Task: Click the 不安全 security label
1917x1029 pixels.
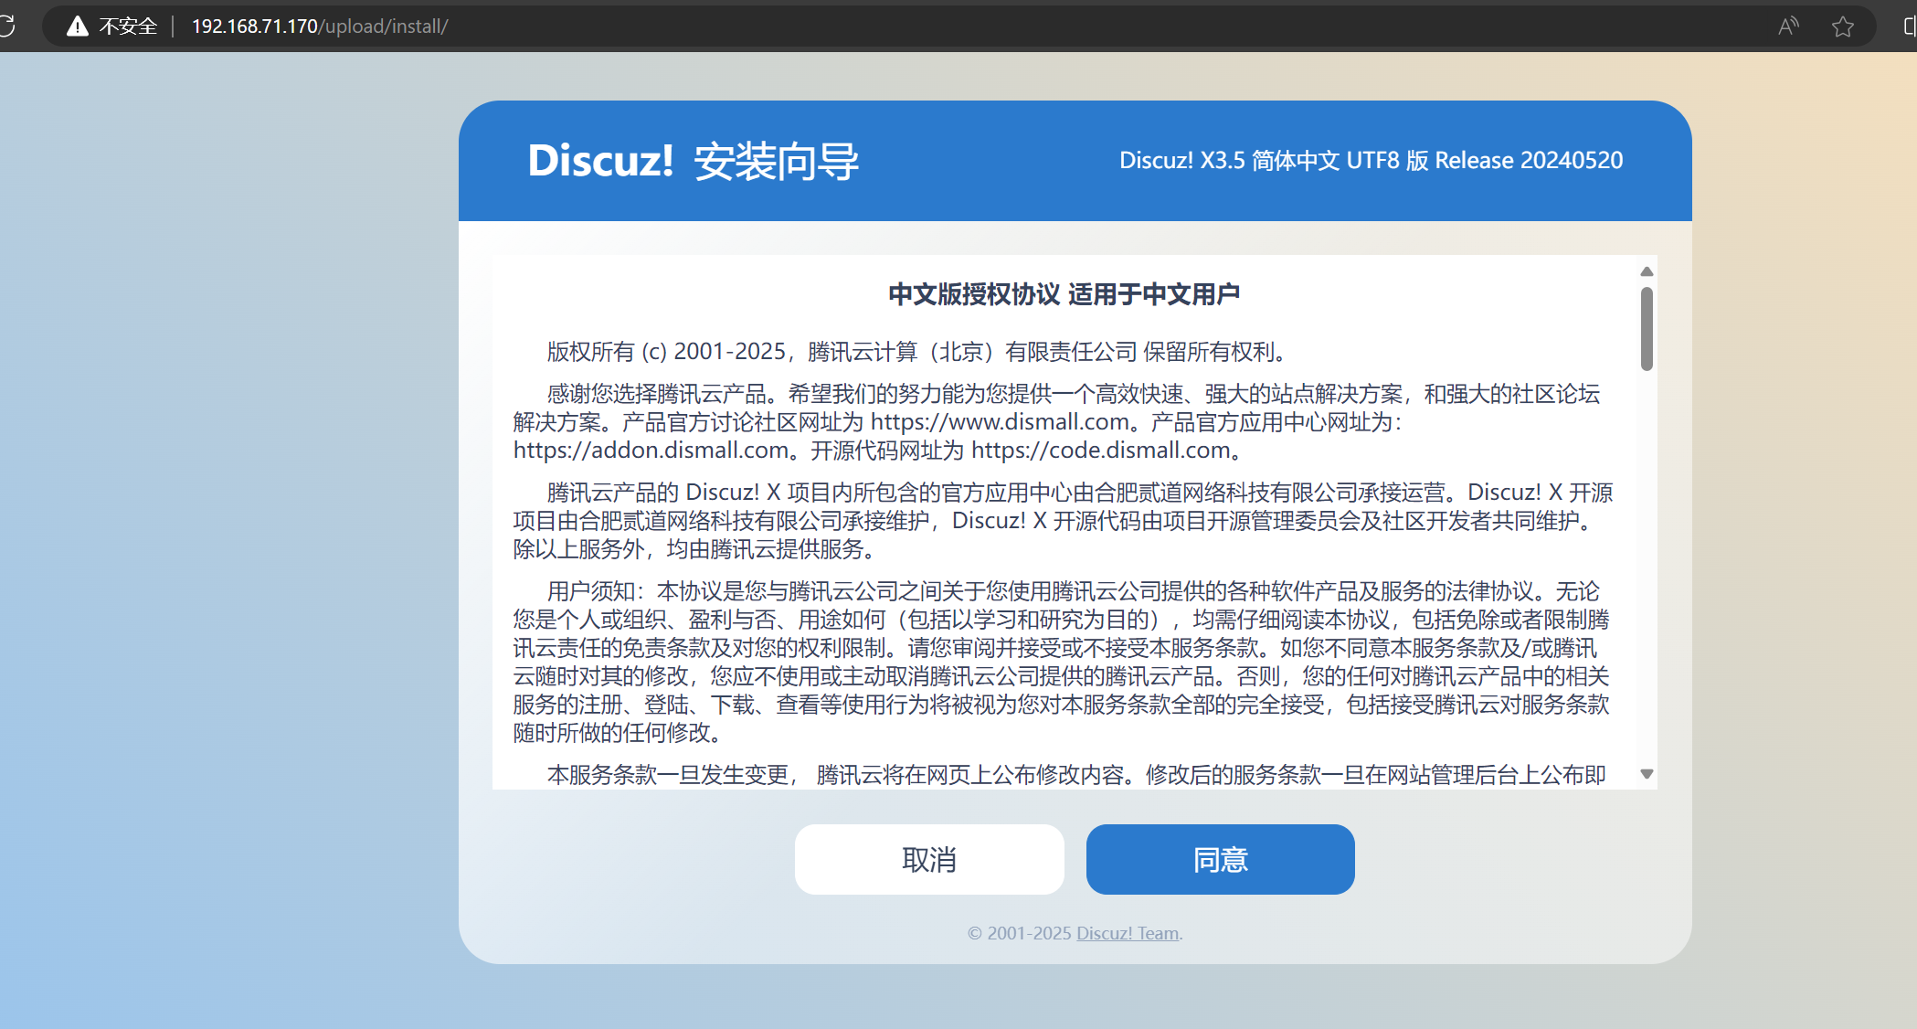Action: click(x=128, y=26)
